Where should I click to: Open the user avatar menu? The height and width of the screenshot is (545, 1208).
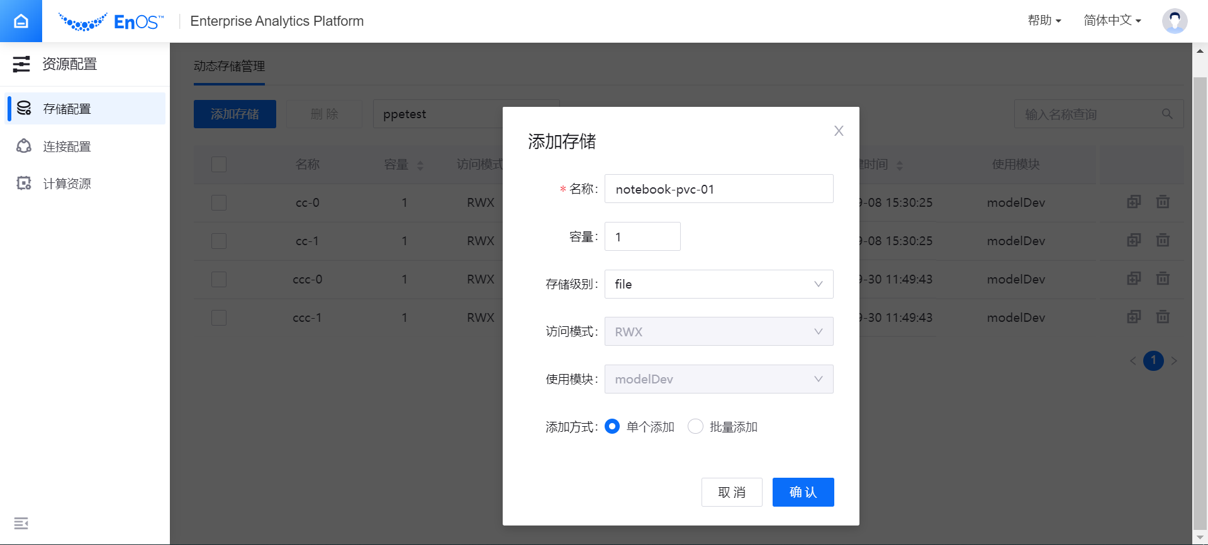[x=1175, y=21]
